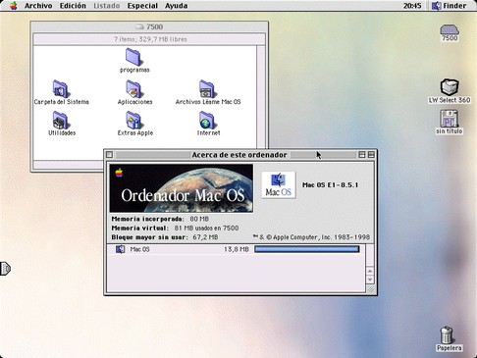477x358 pixels.
Task: Click the Apple Computer copyright text
Action: pos(311,237)
